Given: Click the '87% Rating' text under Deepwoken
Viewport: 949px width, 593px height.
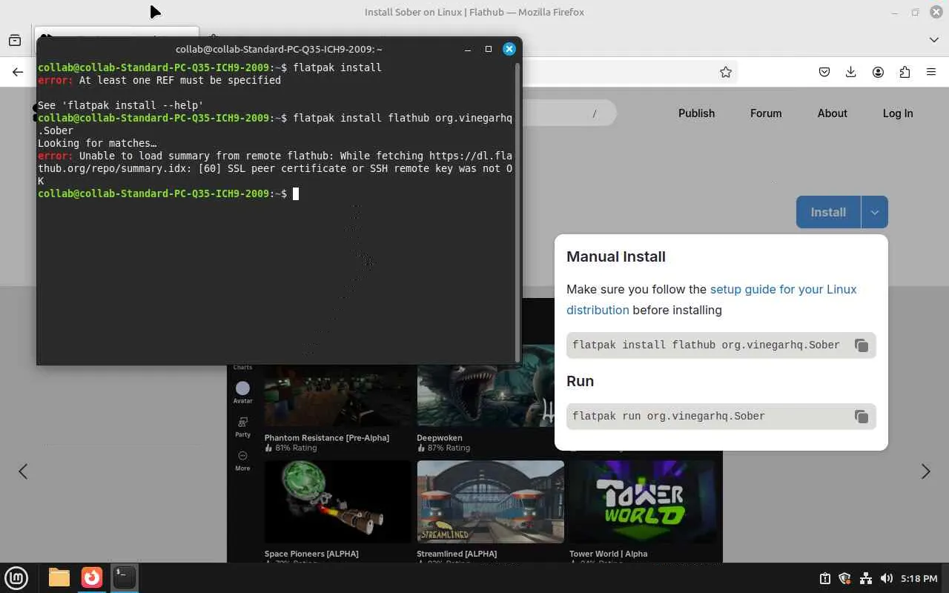Looking at the screenshot, I should click(448, 448).
